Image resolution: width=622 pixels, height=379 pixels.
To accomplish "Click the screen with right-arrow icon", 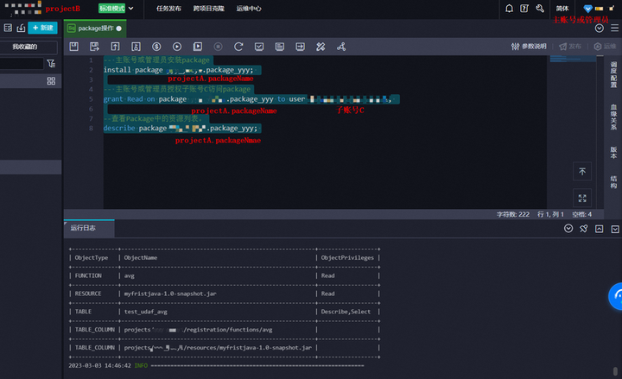I will [x=301, y=47].
